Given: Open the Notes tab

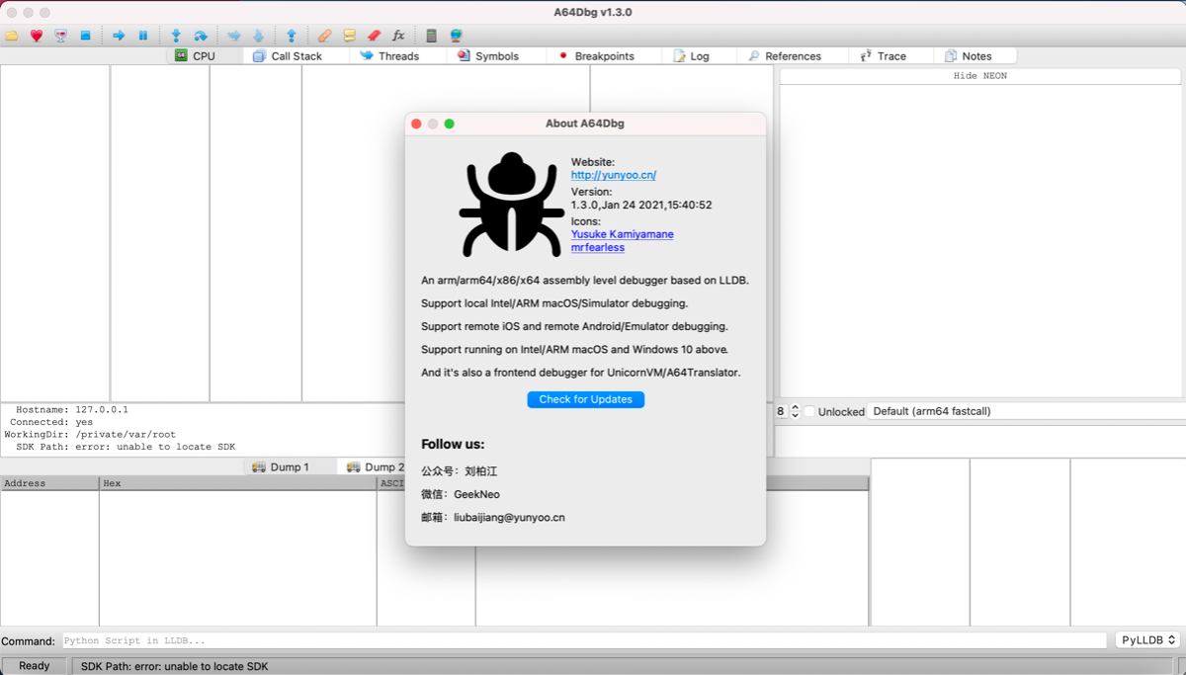Looking at the screenshot, I should (x=975, y=56).
